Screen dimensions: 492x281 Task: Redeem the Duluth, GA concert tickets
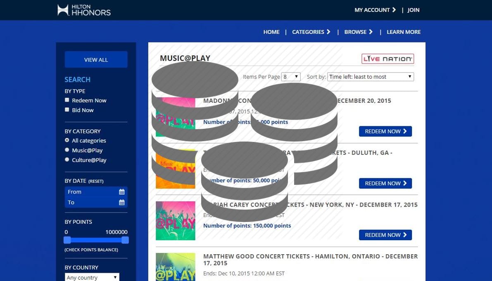pos(385,183)
